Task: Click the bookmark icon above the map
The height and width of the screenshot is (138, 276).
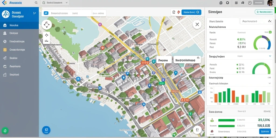Action: coord(174,12)
